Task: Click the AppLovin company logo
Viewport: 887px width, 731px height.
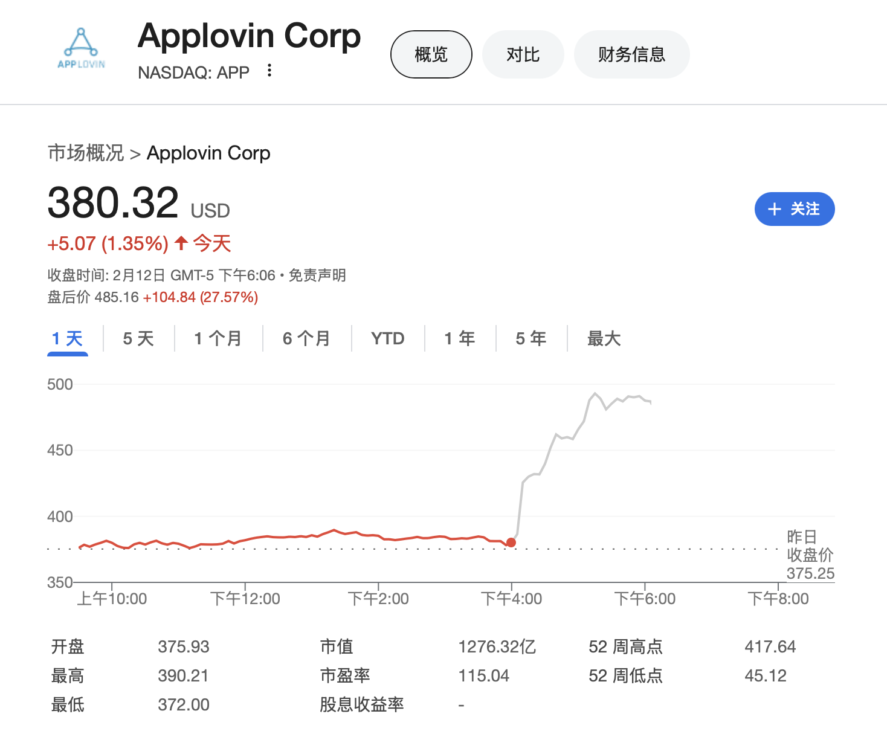Action: 81,48
